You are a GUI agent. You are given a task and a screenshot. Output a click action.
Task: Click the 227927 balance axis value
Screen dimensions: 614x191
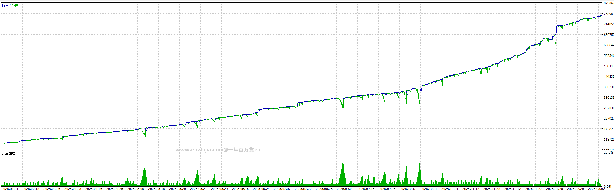point(609,119)
